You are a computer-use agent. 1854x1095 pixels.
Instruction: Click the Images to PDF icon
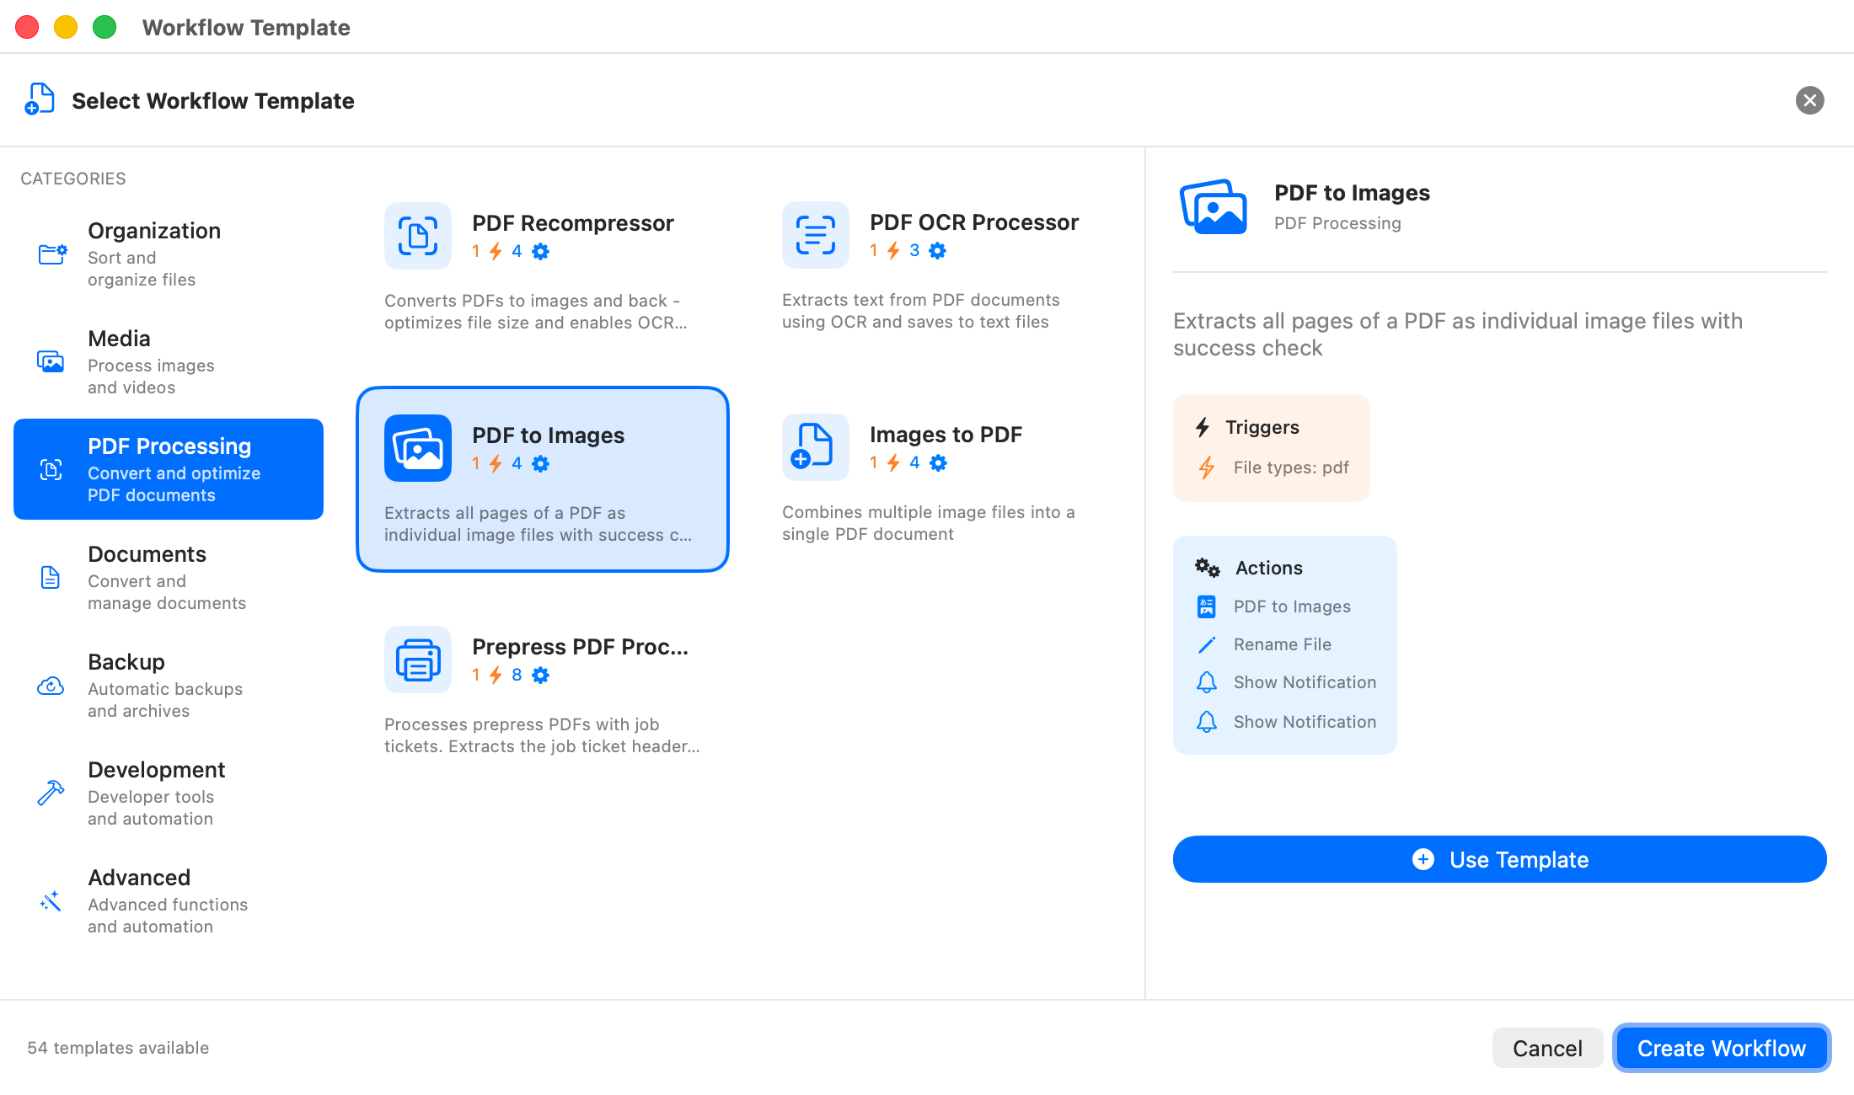(x=816, y=447)
